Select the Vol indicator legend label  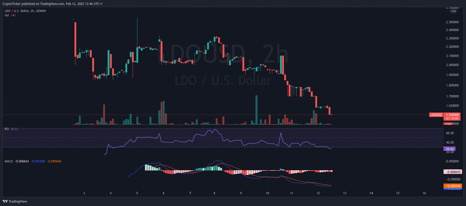tap(7, 15)
